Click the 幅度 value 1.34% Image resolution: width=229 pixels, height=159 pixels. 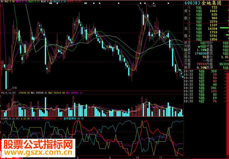(201, 50)
